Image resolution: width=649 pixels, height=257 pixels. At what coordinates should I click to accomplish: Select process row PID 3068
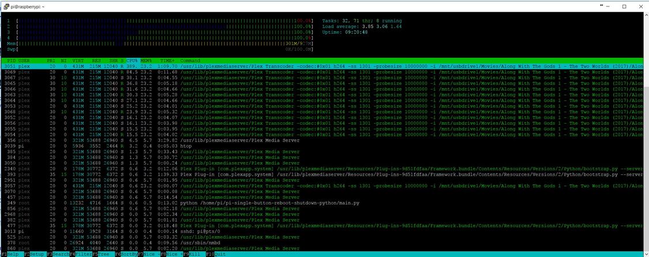click(x=323, y=111)
